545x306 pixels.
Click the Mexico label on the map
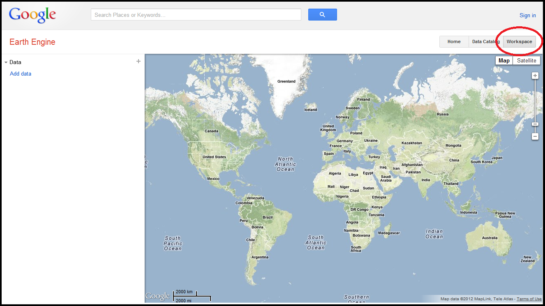[213, 179]
